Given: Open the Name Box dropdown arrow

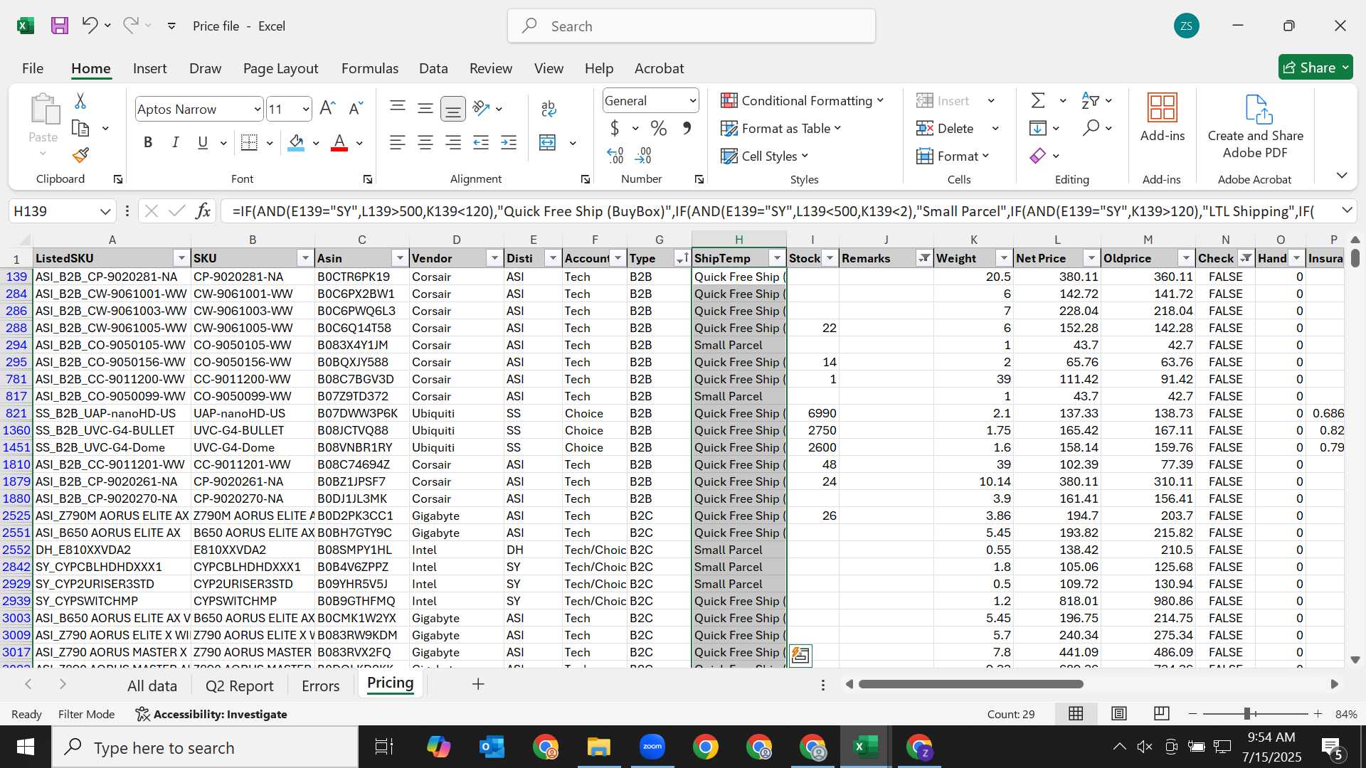Looking at the screenshot, I should coord(105,211).
